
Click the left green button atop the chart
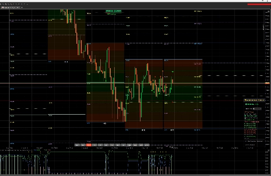109,11
